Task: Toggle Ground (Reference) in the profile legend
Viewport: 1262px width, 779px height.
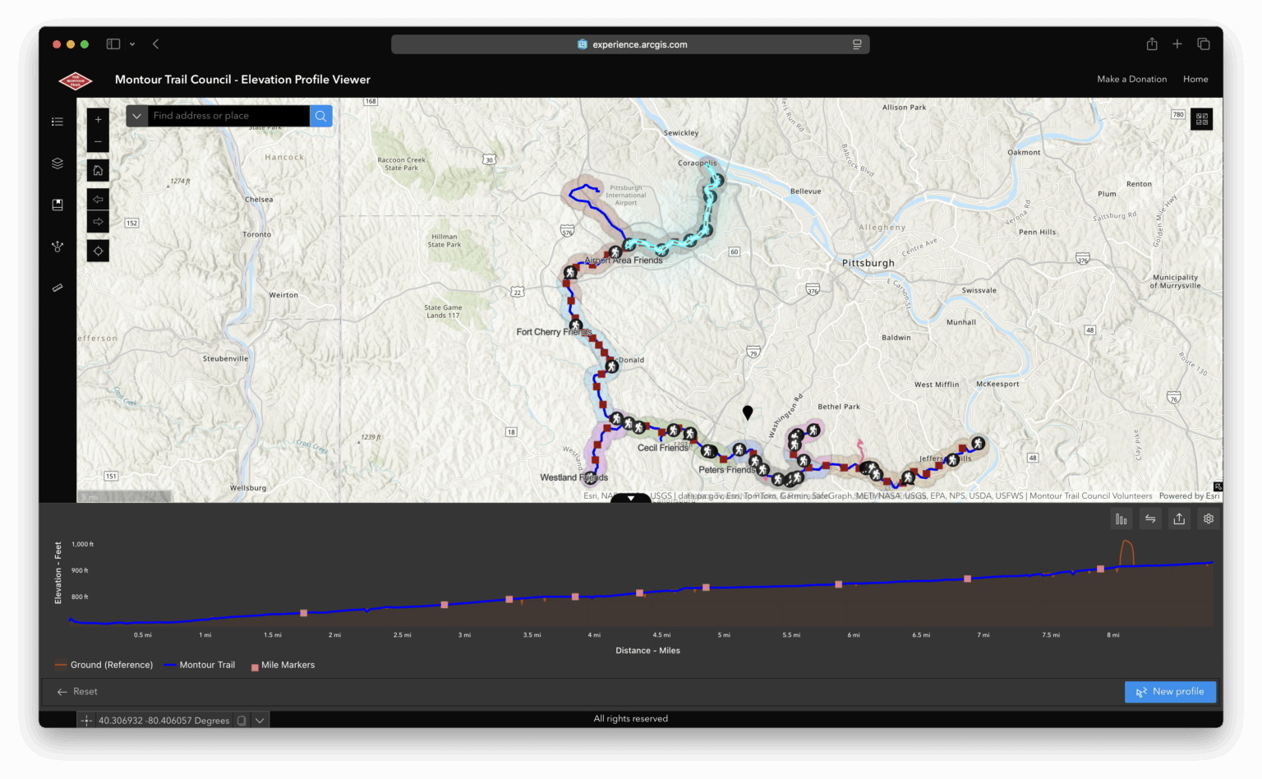Action: pos(104,665)
